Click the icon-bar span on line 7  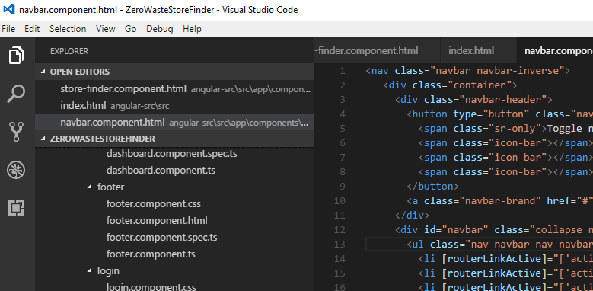click(505, 158)
